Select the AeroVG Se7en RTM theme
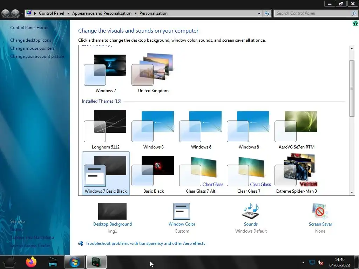The width and height of the screenshot is (359, 269). 296,130
